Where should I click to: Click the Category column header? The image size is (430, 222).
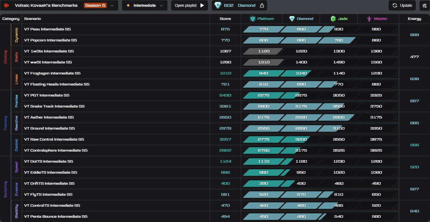(11, 19)
